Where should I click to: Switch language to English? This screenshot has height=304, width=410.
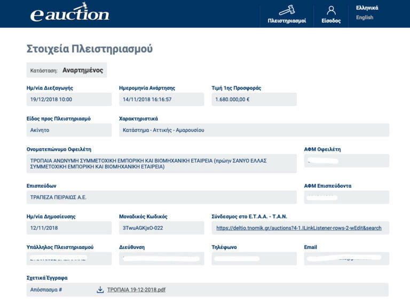pos(365,18)
